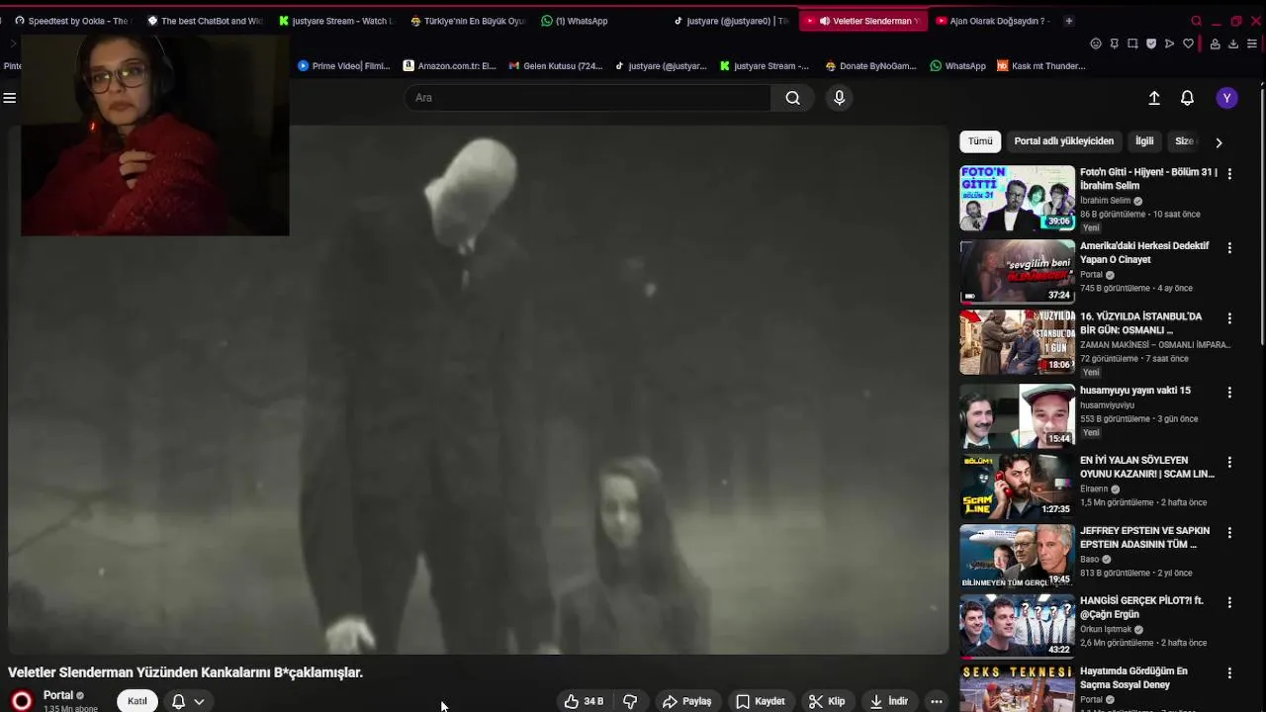Open a new browser tab with plus
The image size is (1266, 712).
1068,21
